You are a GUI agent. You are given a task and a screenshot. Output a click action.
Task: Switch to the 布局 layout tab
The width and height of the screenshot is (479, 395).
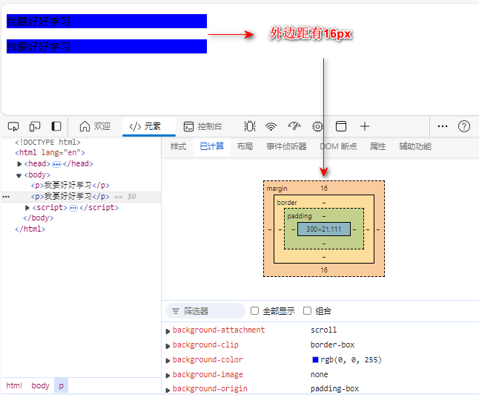[x=245, y=146]
